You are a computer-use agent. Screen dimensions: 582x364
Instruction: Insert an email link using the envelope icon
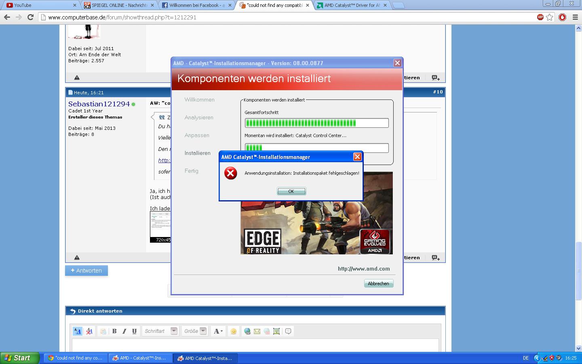pos(257,331)
